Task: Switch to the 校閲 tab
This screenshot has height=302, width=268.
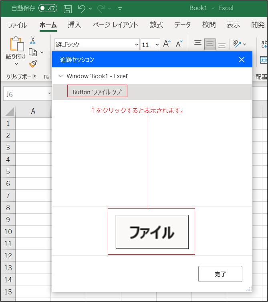Action: click(x=209, y=24)
